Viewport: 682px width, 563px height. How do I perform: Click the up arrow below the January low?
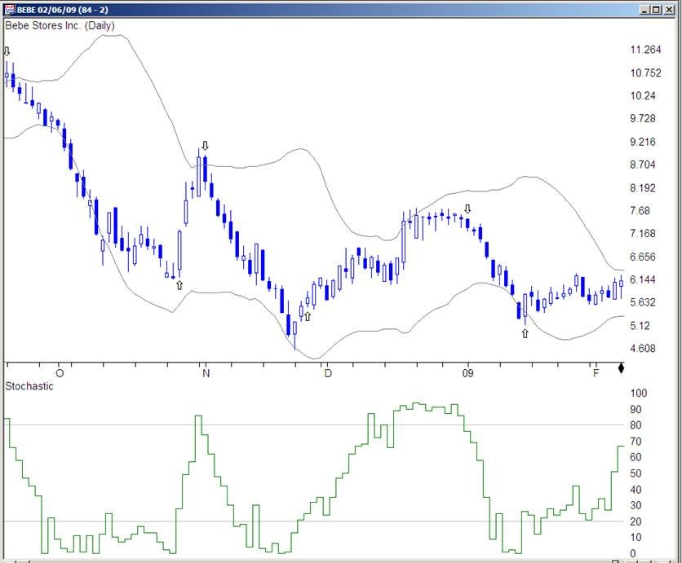coord(525,332)
